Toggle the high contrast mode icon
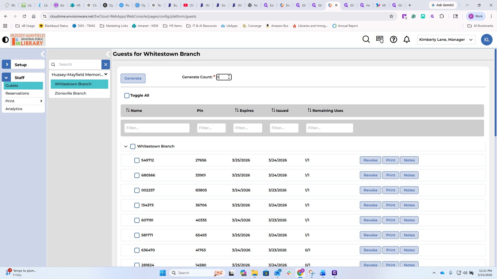This screenshot has height=279, width=497. 5,40
